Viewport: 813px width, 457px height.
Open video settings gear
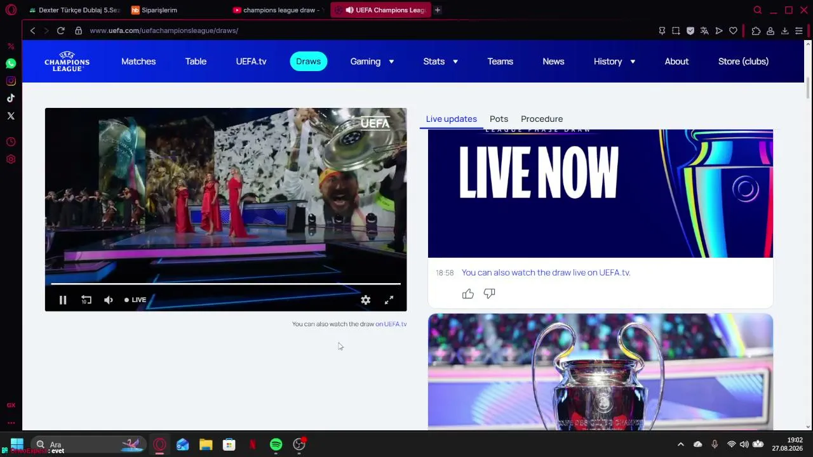366,300
